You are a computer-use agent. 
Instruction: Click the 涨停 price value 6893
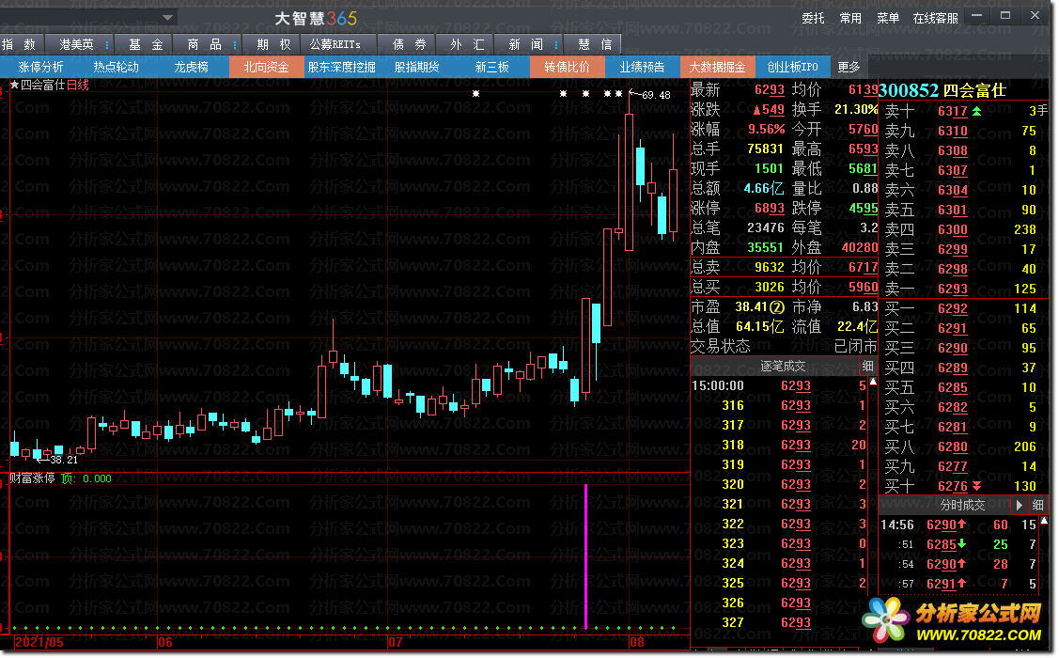770,208
